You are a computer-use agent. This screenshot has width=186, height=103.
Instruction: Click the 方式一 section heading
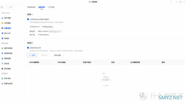point(30,15)
